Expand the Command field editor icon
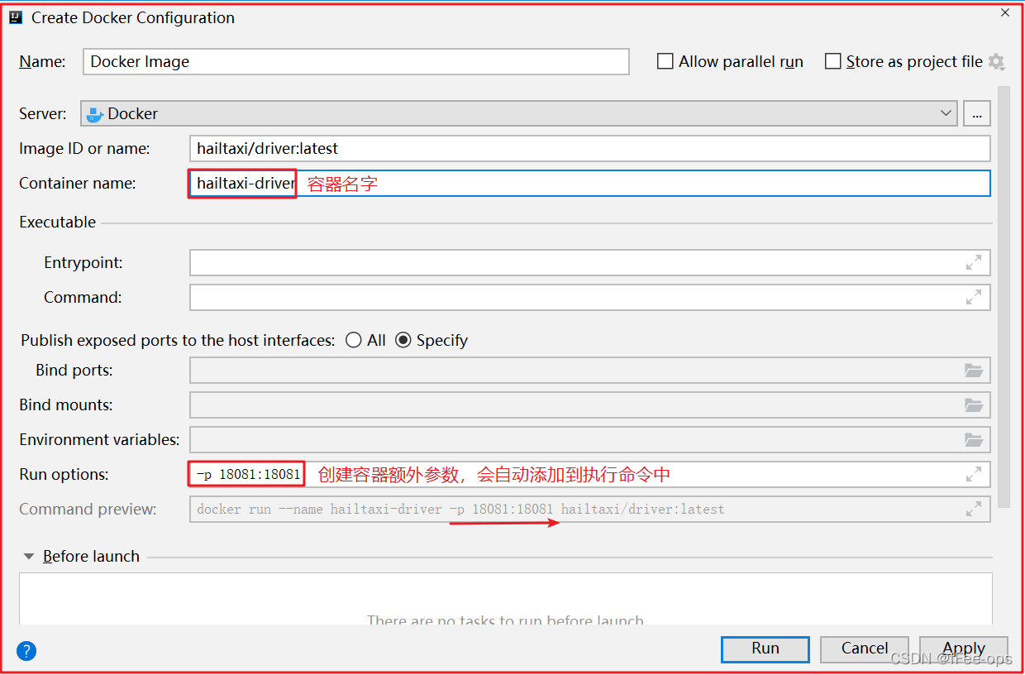1025x675 pixels. (974, 297)
